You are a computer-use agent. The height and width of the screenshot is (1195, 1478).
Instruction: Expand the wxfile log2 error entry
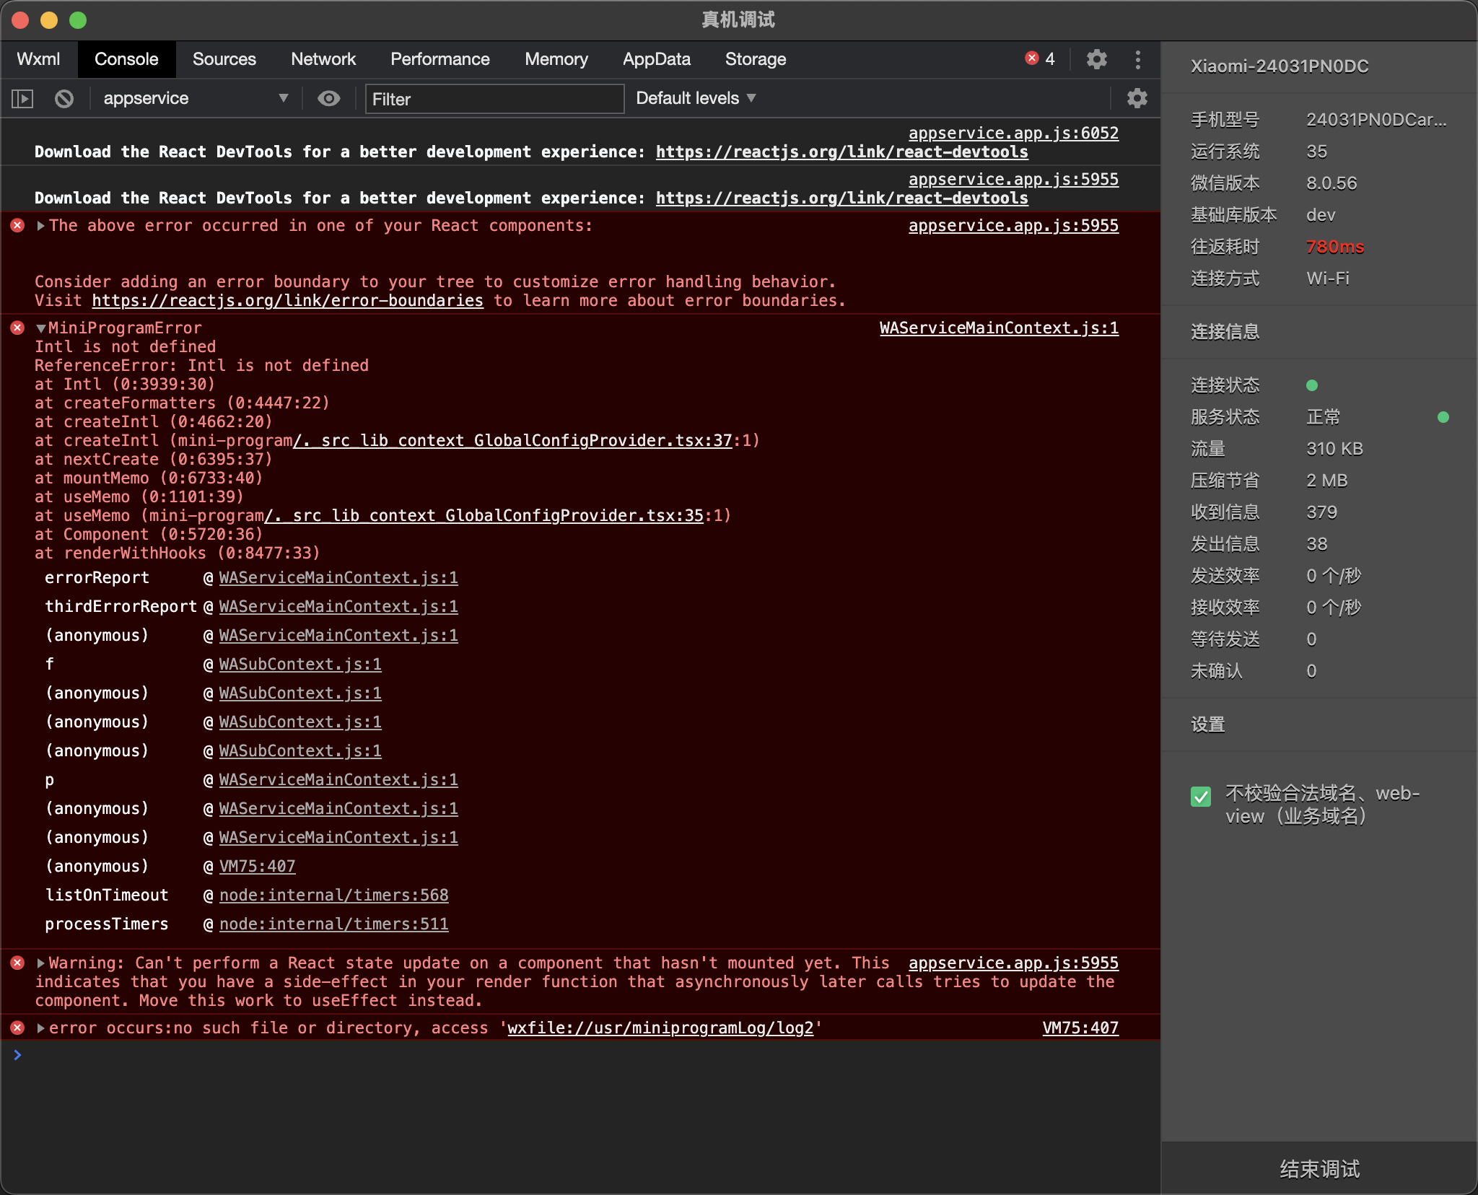41,1028
